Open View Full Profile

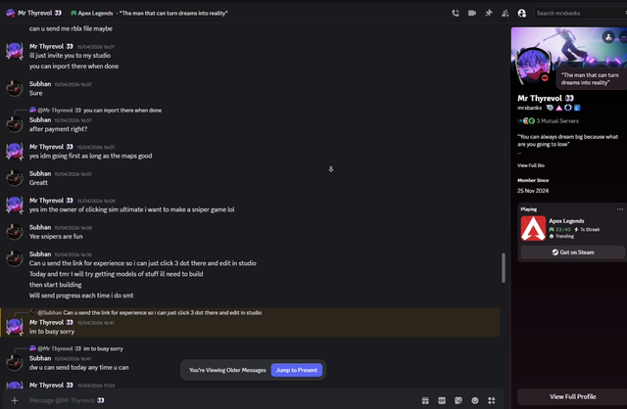tap(572, 396)
